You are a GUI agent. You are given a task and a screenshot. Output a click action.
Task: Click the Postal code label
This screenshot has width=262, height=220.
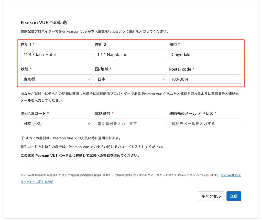(x=180, y=69)
